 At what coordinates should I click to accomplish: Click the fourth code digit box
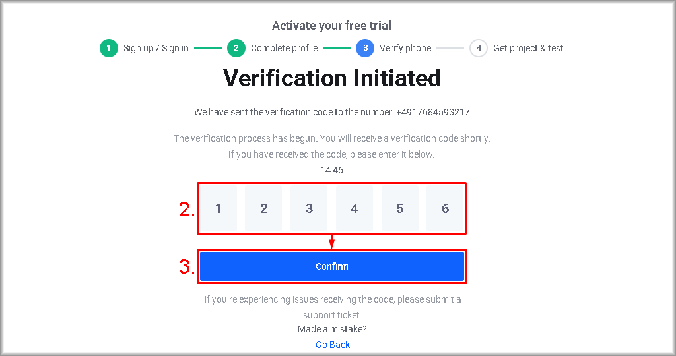coord(355,208)
